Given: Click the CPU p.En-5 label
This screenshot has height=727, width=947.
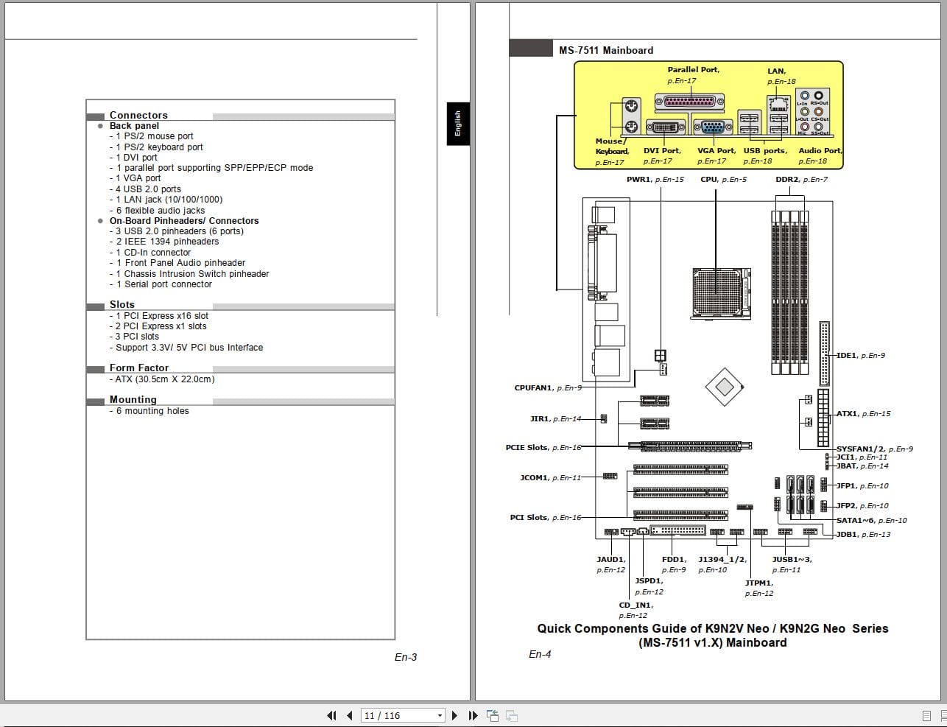Looking at the screenshot, I should (x=723, y=179).
